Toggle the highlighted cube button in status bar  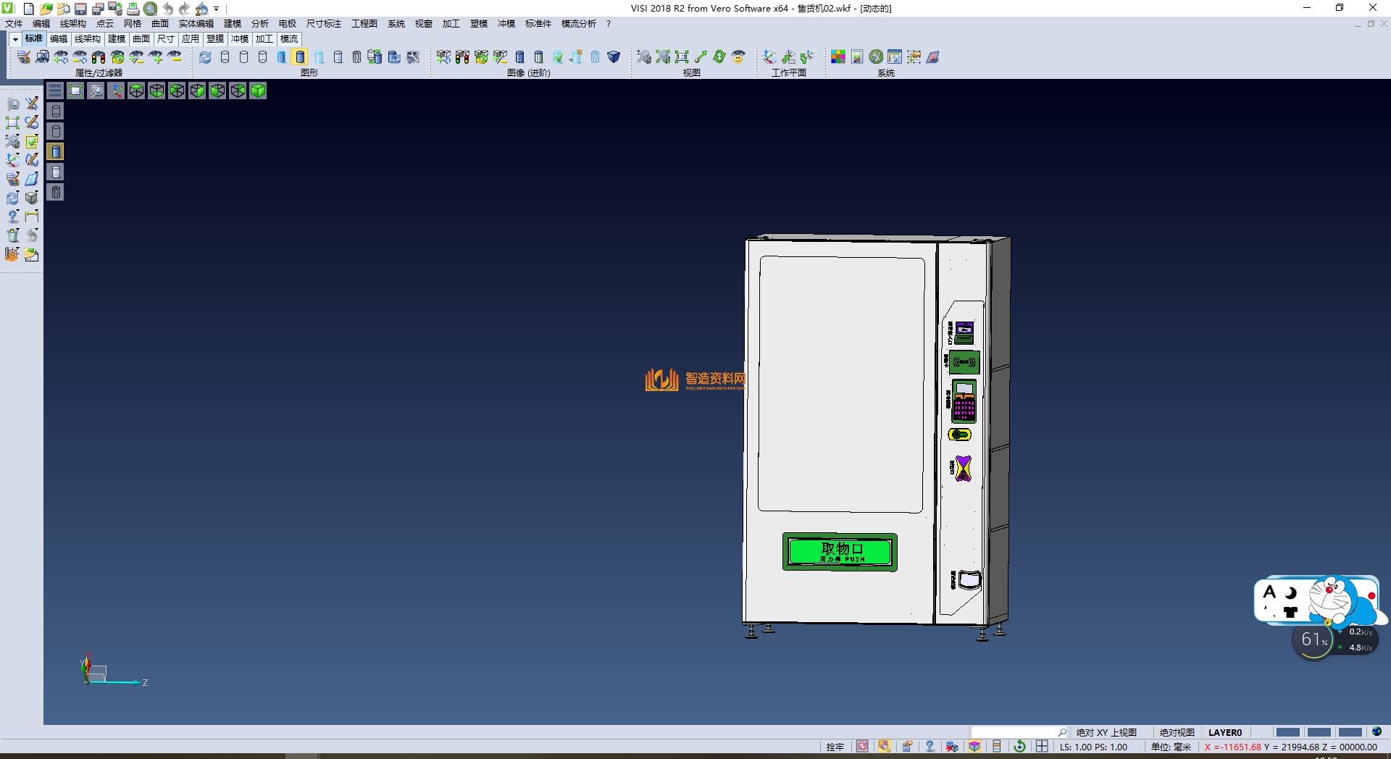(x=974, y=747)
